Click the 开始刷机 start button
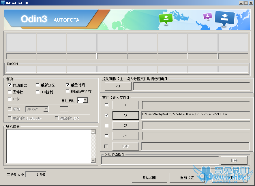 [x=149, y=178]
